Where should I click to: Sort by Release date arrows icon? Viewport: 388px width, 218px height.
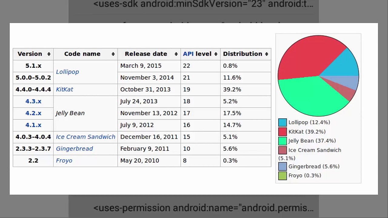pos(176,54)
